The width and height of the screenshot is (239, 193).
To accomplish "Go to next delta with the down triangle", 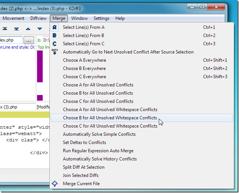I will pyautogui.click(x=40, y=29).
